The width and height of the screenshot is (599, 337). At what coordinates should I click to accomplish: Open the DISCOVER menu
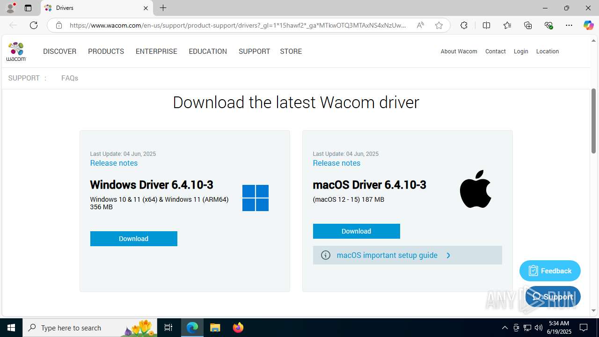click(59, 51)
